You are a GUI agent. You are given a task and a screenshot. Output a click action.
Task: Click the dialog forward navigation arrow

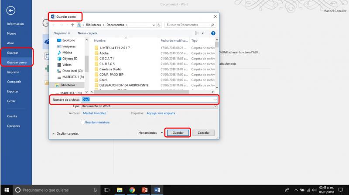pos(61,25)
